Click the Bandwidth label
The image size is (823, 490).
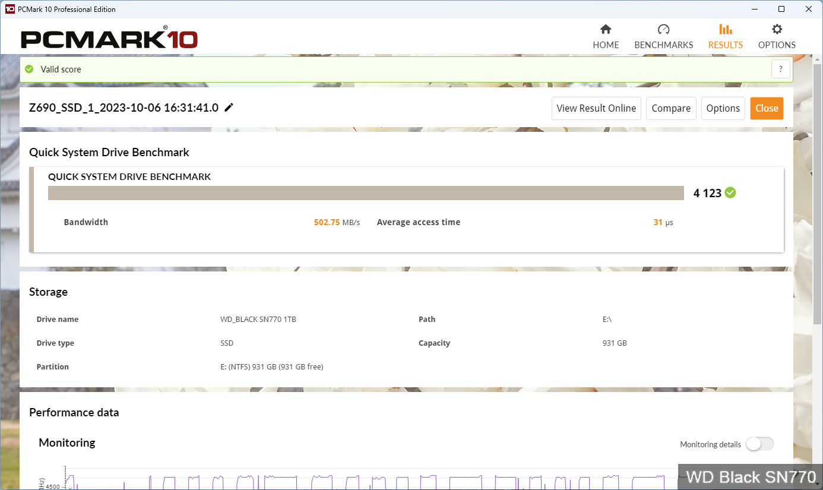(86, 222)
